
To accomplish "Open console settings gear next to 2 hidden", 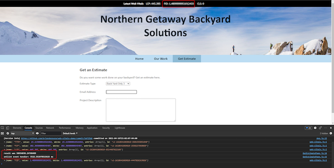I will [x=331, y=133].
